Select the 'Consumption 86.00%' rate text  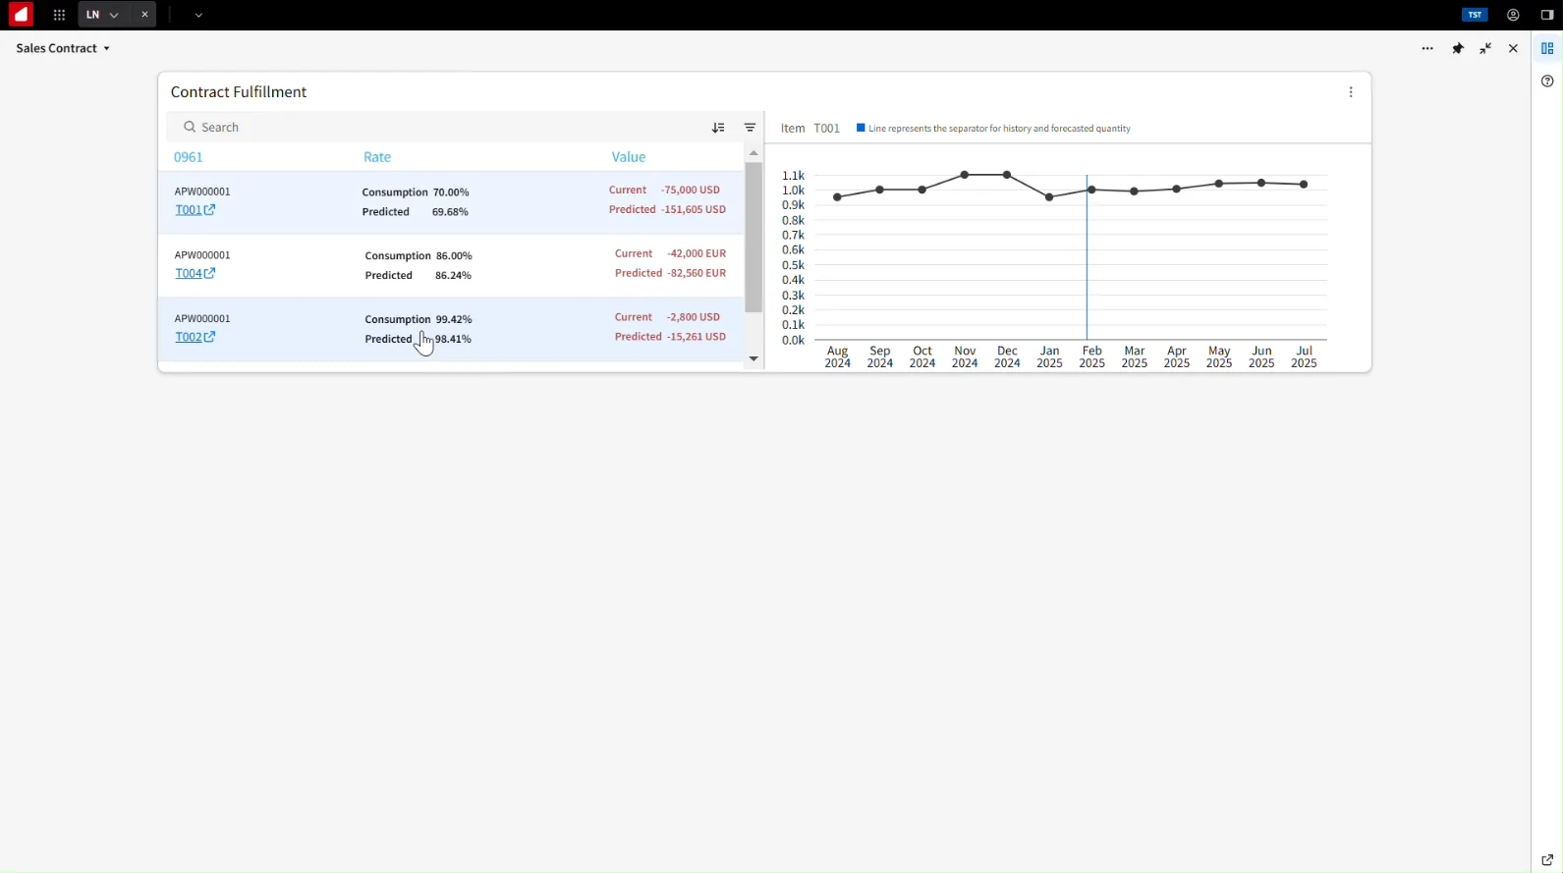click(419, 256)
